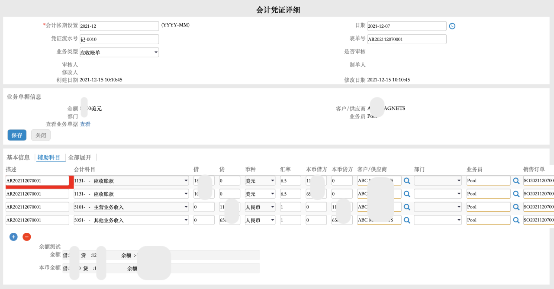Click the clock icon beside the date field
Screen dimensions: 554x289
coord(452,26)
